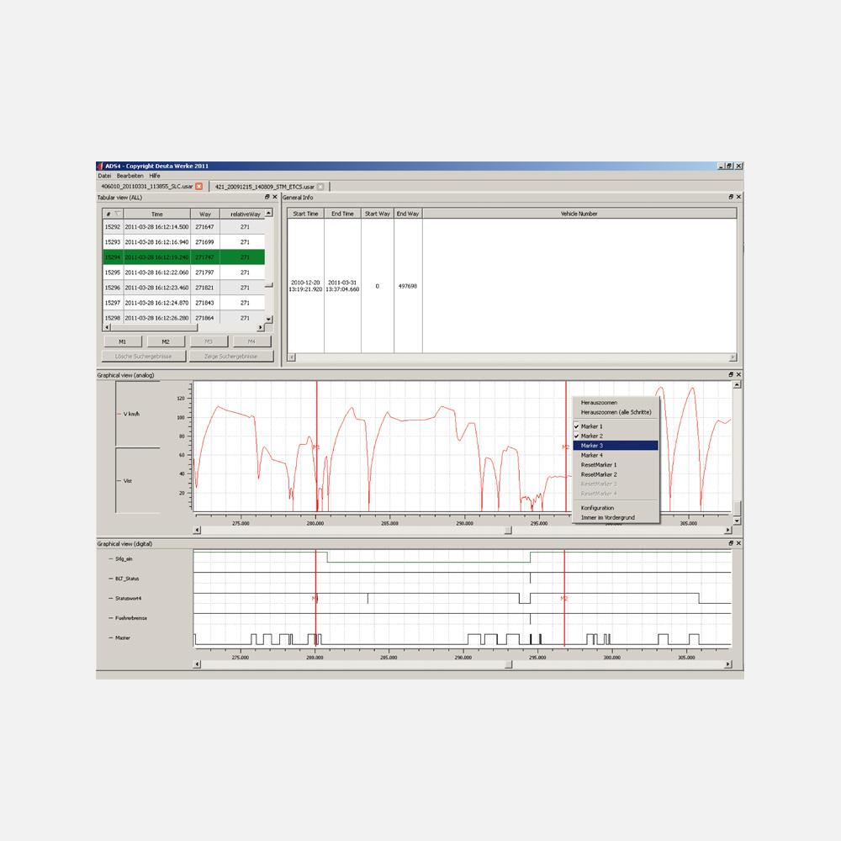
Task: Click the Zeige Suchergebnisse button
Action: (x=230, y=356)
